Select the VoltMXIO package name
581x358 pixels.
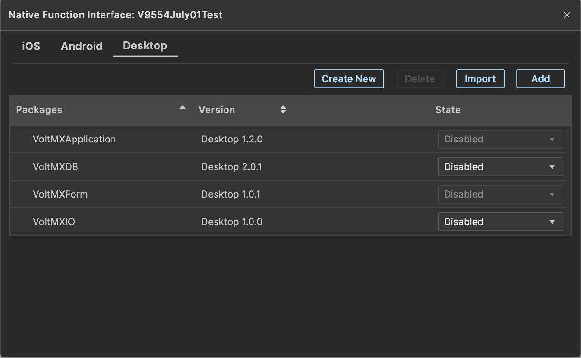point(54,222)
